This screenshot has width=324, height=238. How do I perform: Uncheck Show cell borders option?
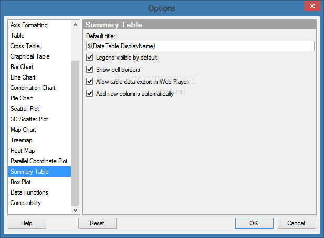pos(89,70)
